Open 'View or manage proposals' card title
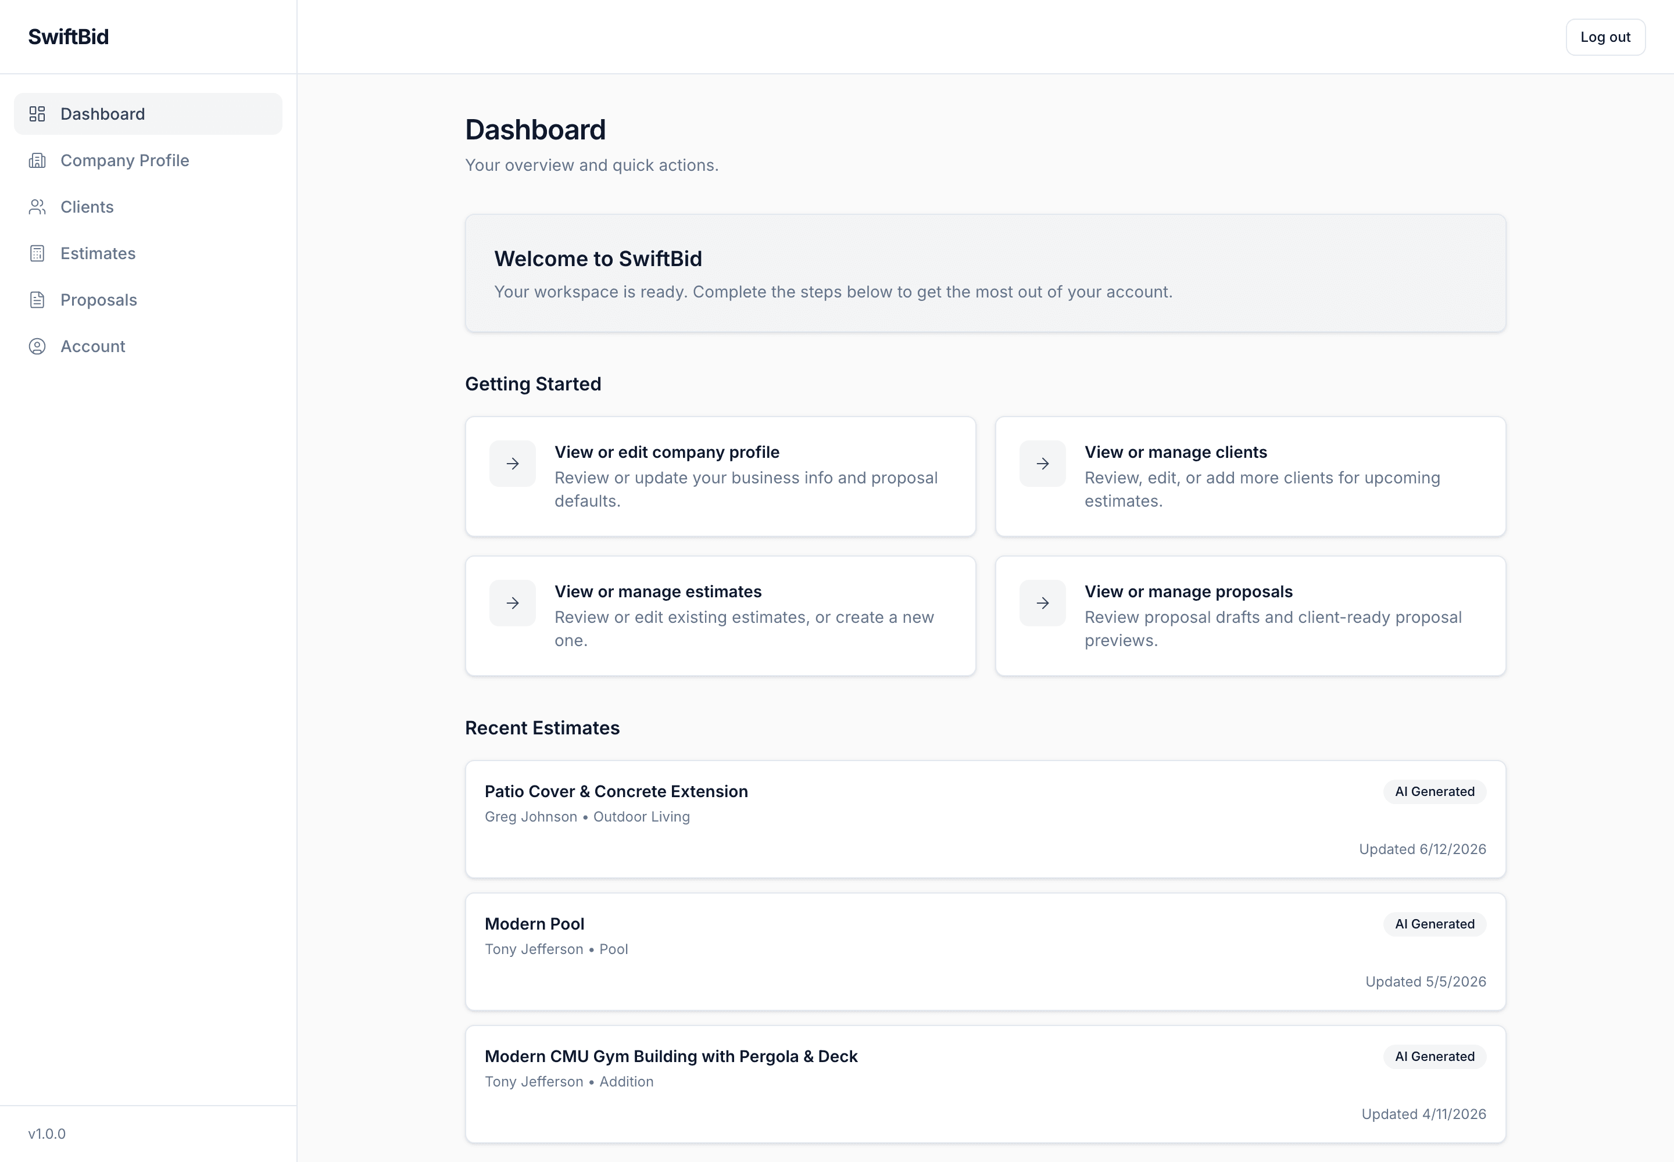 [1188, 592]
